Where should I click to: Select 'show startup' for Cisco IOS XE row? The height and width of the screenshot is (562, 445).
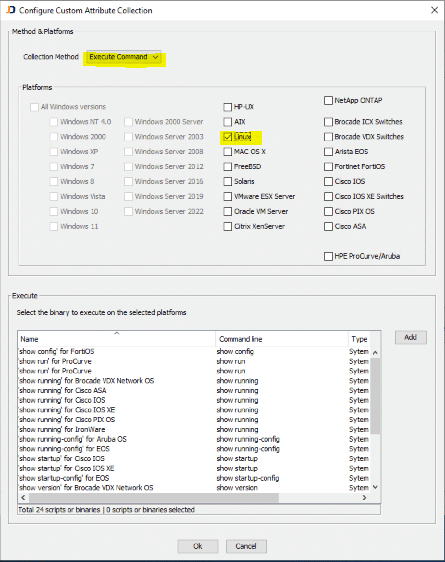[x=194, y=469]
